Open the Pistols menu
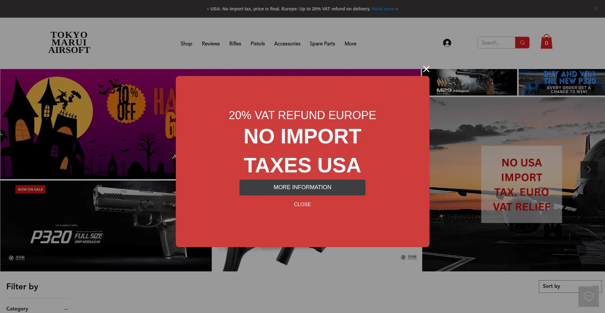The image size is (605, 313). tap(257, 43)
